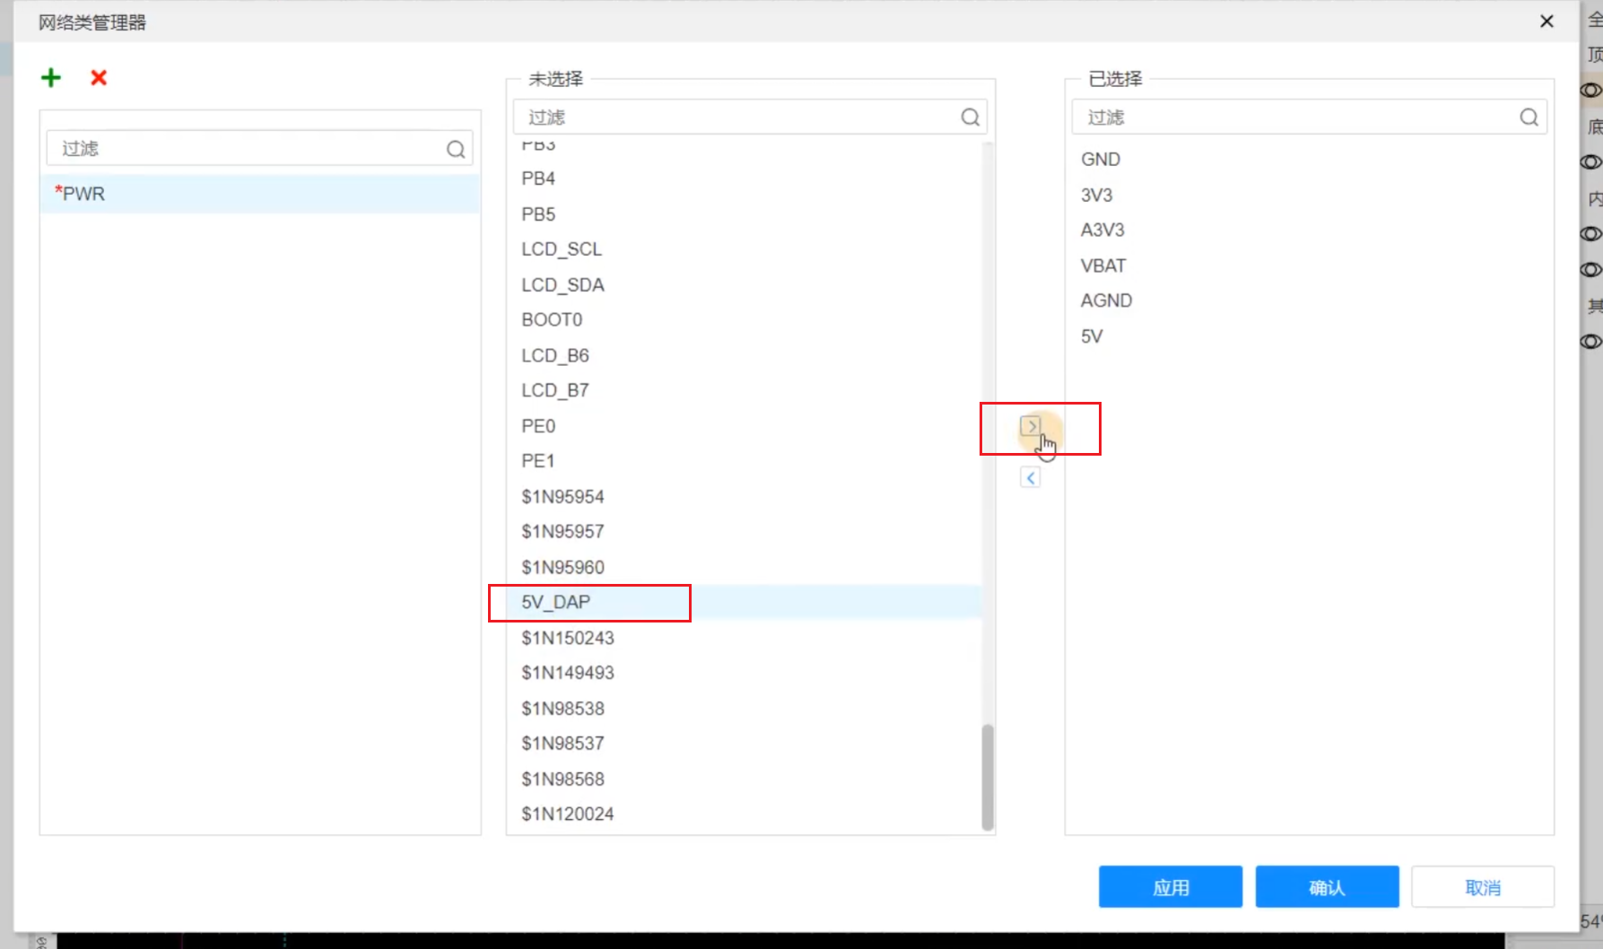Select BOOT0 net

click(x=745, y=320)
